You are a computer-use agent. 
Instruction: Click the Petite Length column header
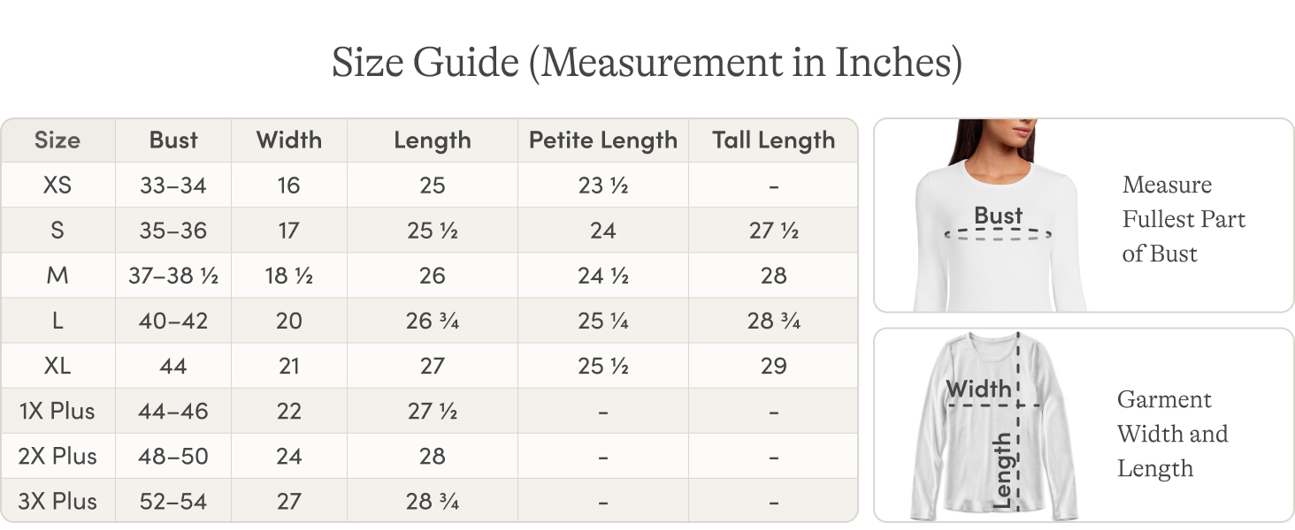(x=602, y=140)
